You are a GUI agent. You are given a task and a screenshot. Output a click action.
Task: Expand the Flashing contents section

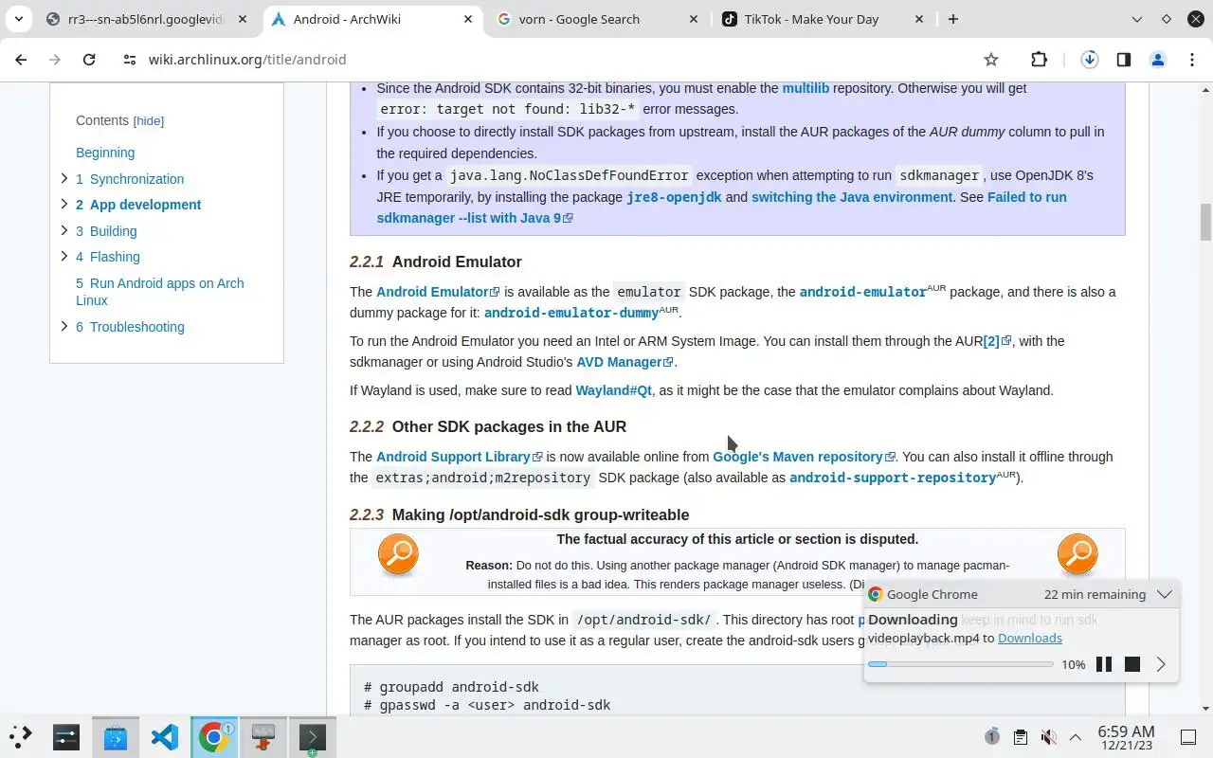point(64,256)
